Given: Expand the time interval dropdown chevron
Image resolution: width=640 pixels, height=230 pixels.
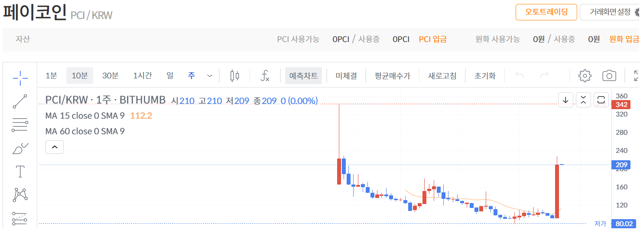Looking at the screenshot, I should point(210,76).
